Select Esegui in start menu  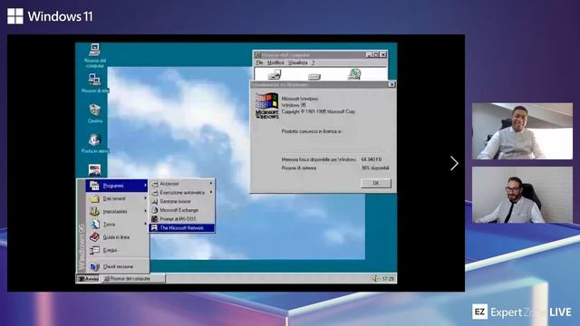coord(118,250)
